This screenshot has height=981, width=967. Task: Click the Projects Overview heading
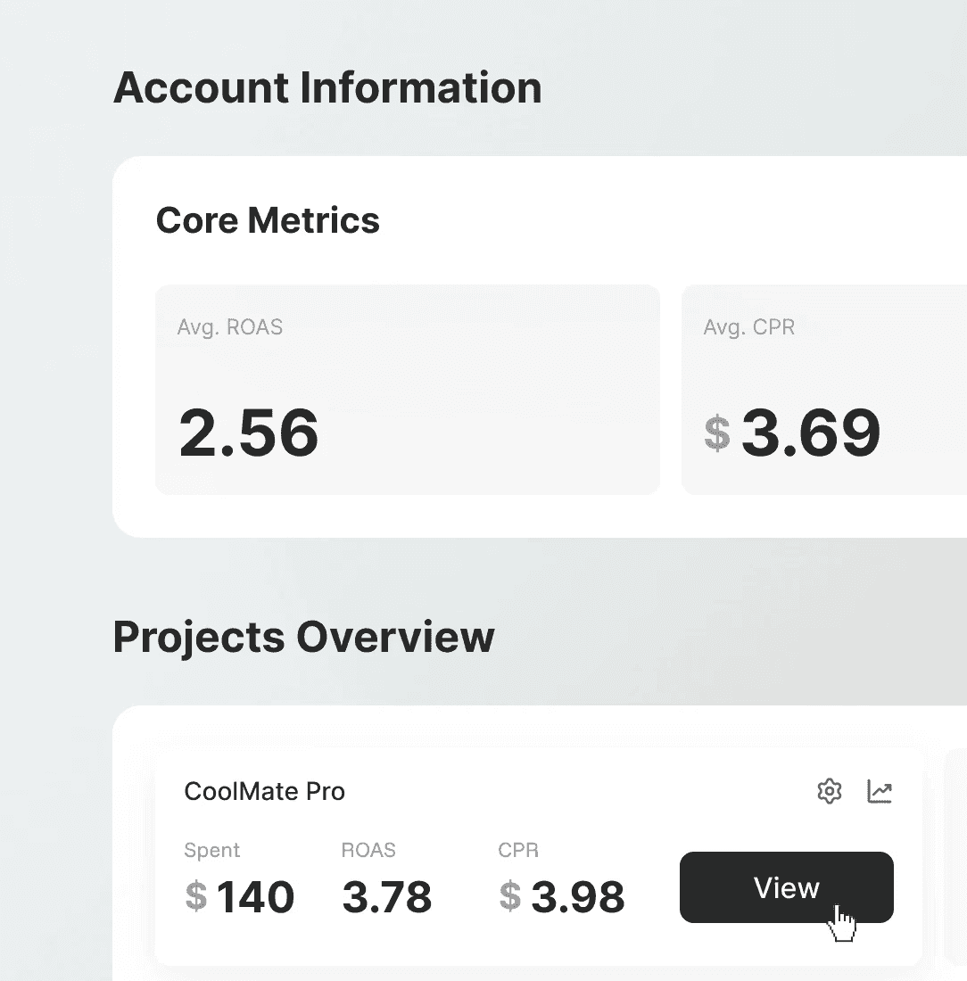pyautogui.click(x=303, y=638)
